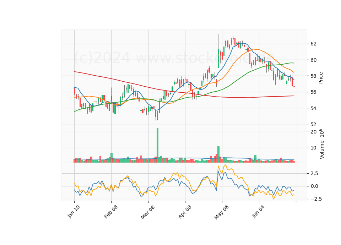Click the "Price" axis title
The image size is (341, 245).
click(x=321, y=78)
